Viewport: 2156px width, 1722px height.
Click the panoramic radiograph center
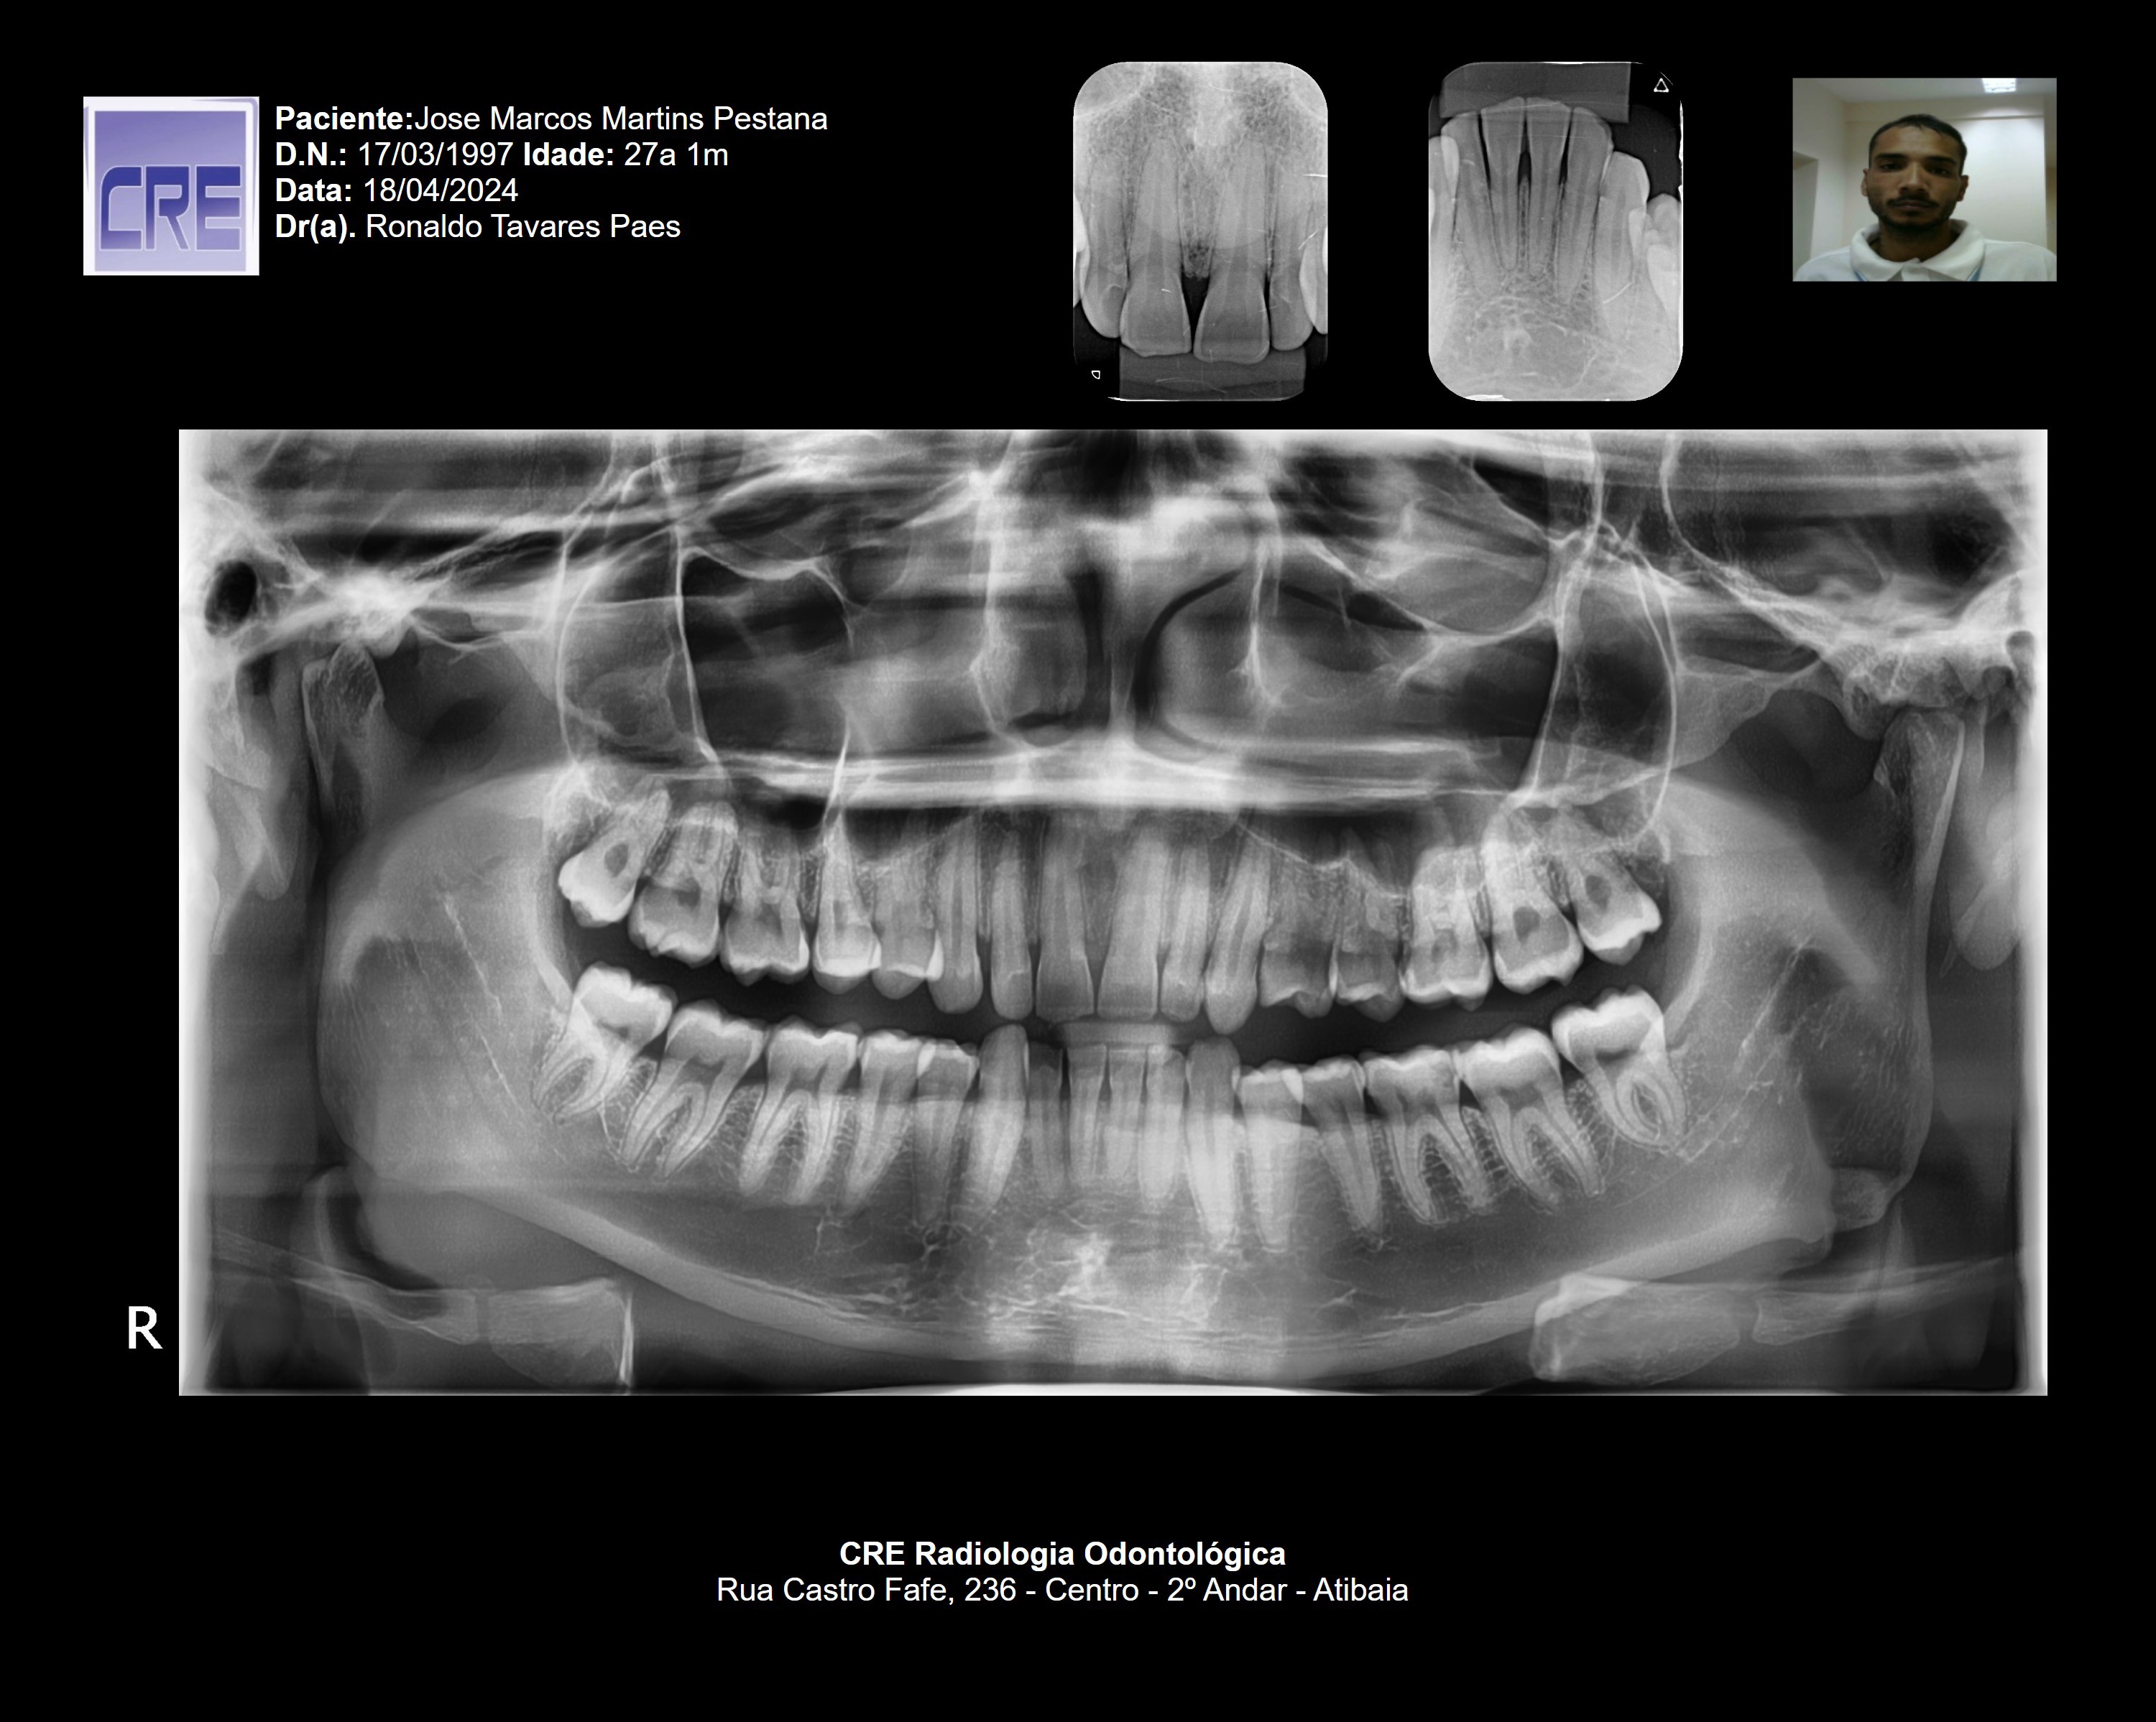click(1112, 912)
